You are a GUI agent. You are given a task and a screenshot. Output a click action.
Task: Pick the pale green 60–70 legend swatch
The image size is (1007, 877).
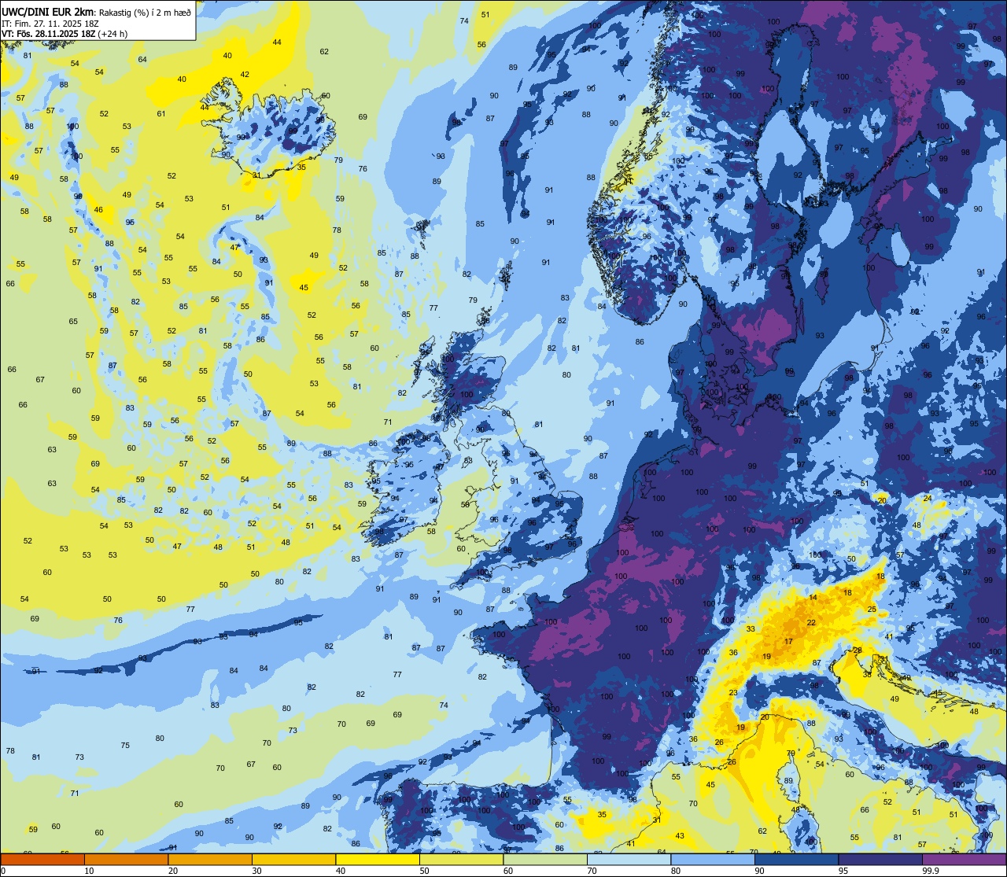(545, 859)
